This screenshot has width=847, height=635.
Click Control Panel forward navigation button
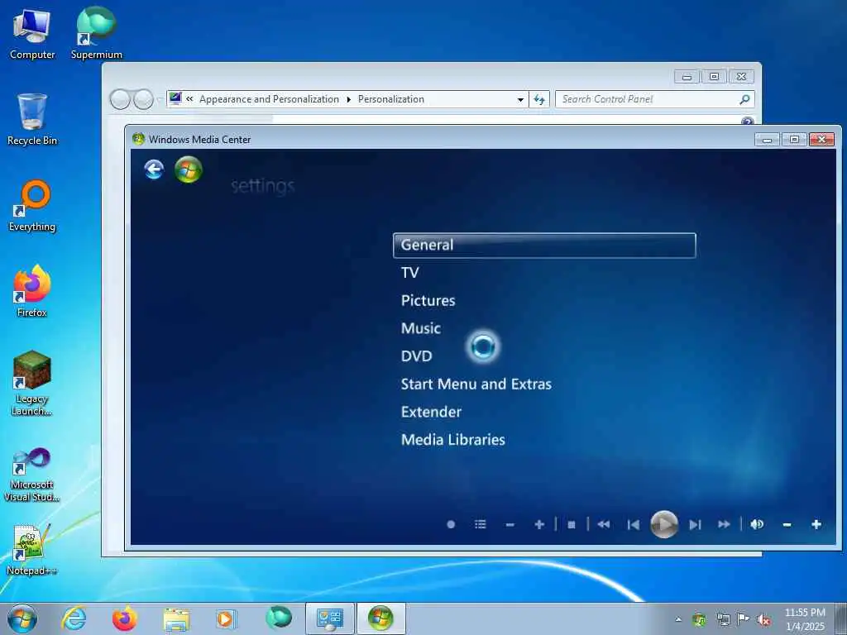click(143, 99)
